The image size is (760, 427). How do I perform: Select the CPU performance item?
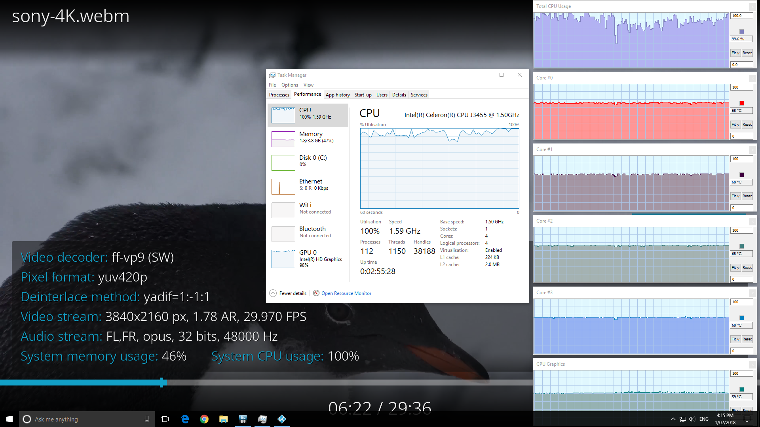308,115
